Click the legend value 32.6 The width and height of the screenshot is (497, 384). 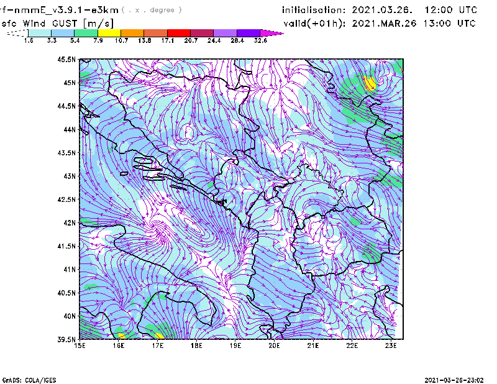[x=260, y=40]
